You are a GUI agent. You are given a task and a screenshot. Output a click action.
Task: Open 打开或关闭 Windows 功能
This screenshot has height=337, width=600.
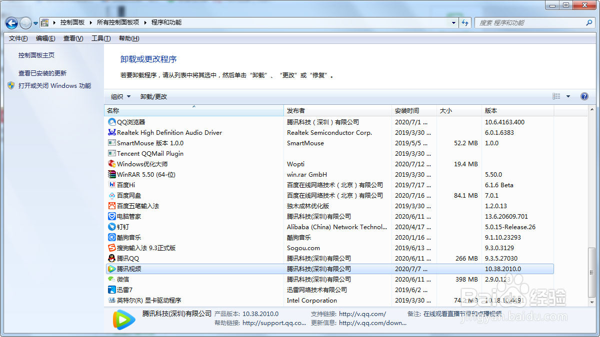pyautogui.click(x=55, y=85)
